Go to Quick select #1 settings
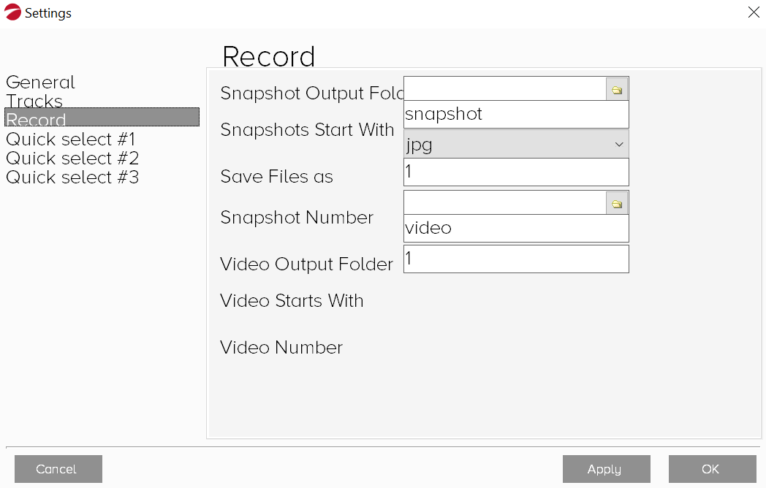Screen dimensions: 766x488 coord(70,139)
